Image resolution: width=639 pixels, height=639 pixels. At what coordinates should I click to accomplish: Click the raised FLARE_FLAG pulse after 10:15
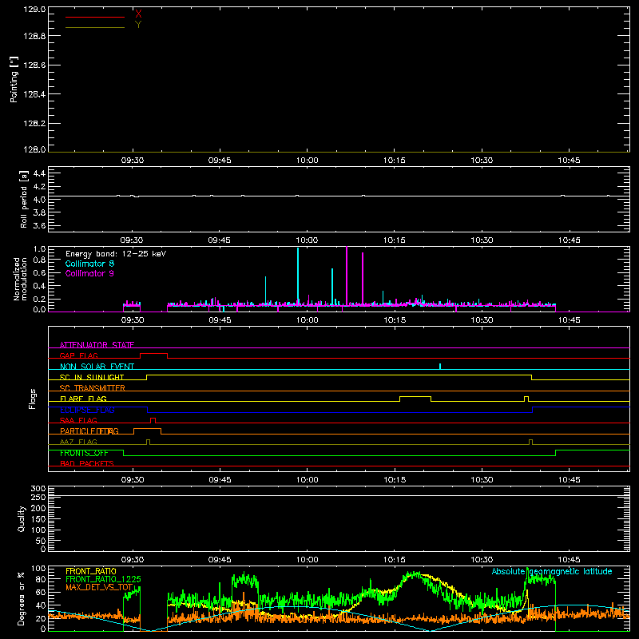pos(415,398)
